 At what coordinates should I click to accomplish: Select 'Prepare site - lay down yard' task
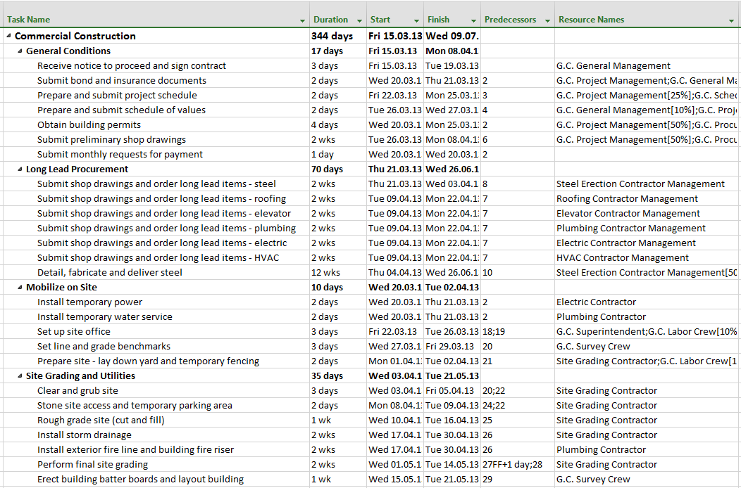(149, 361)
